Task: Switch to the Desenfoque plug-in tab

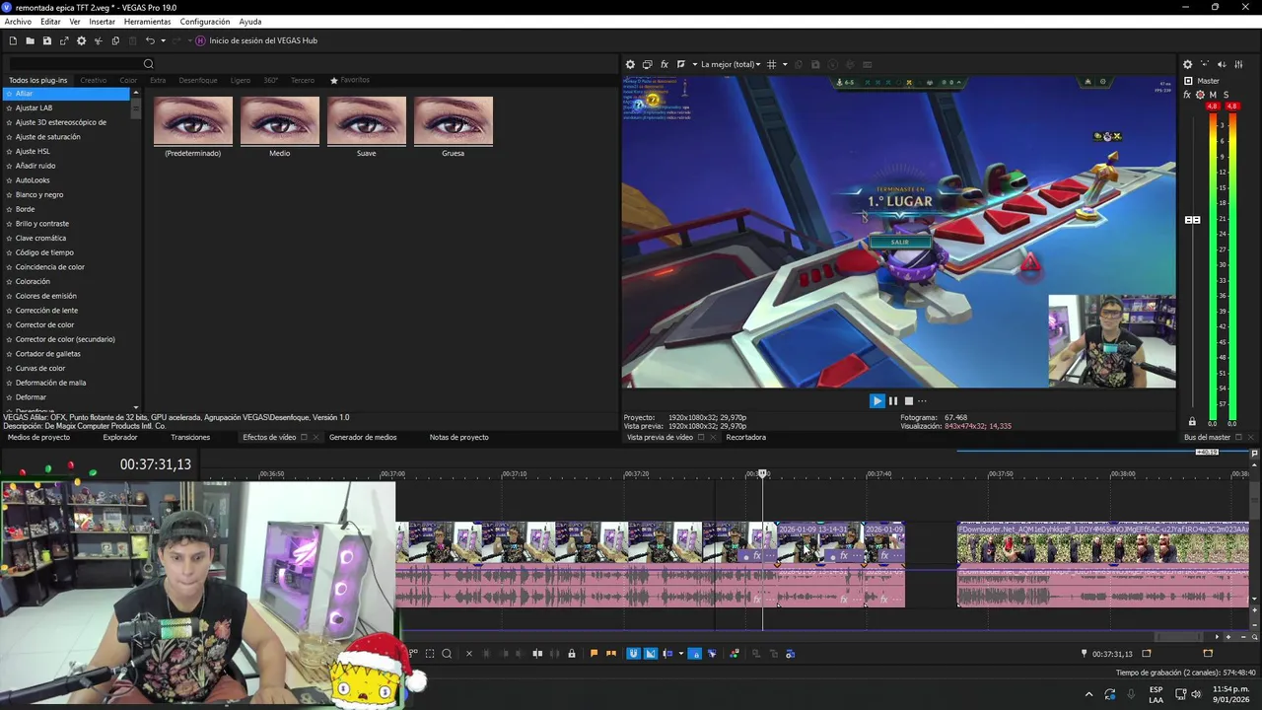Action: (198, 80)
